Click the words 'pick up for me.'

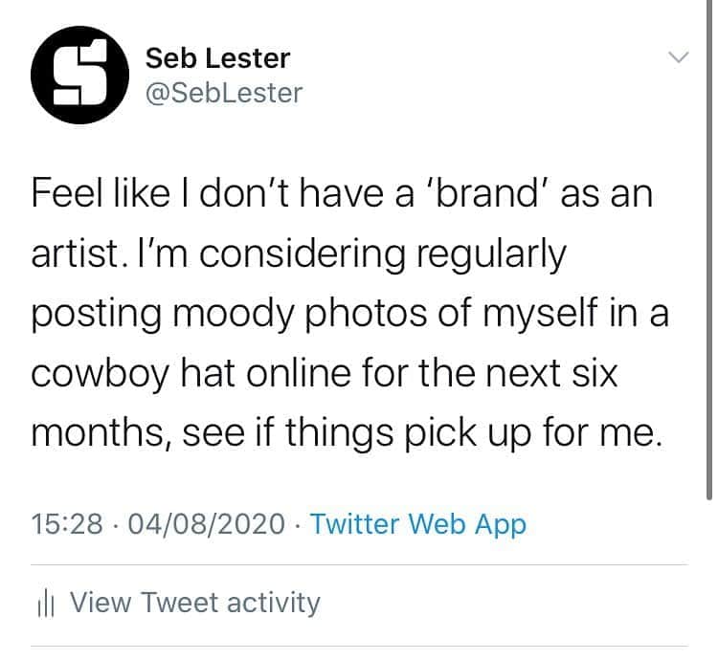(534, 432)
